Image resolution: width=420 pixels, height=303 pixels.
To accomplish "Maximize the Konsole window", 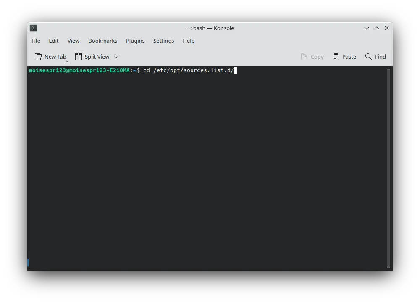I will (x=377, y=28).
